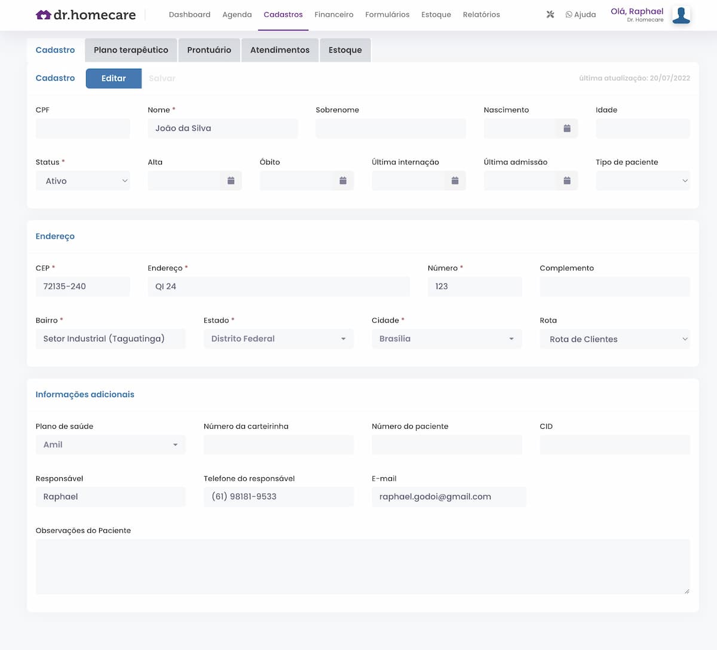Click the Óbito calendar icon
This screenshot has height=650, width=717.
coord(343,181)
